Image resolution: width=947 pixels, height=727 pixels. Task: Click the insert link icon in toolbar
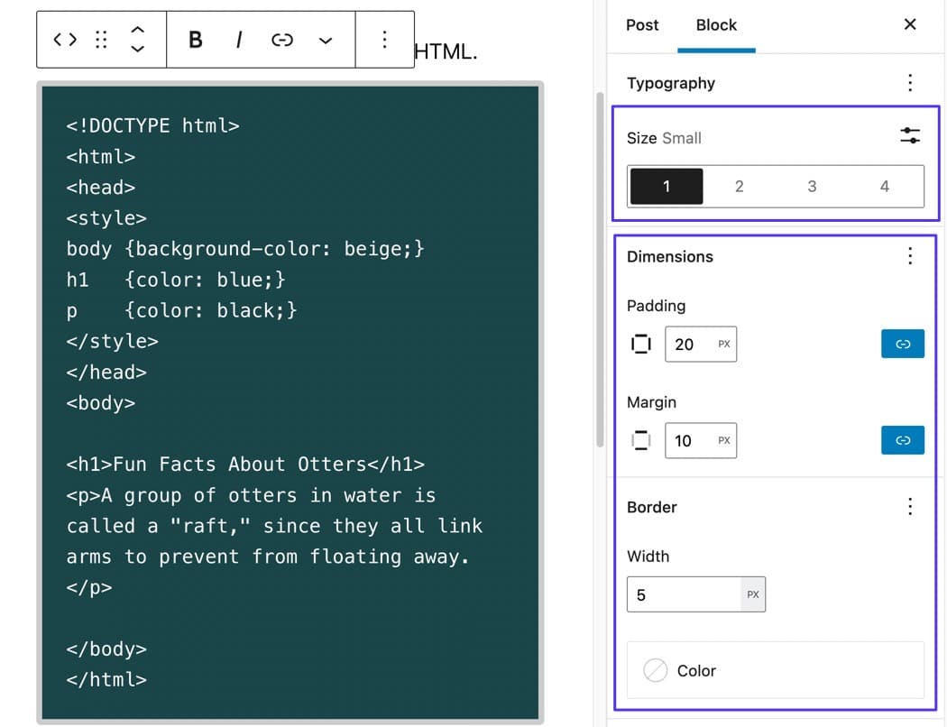pos(282,40)
